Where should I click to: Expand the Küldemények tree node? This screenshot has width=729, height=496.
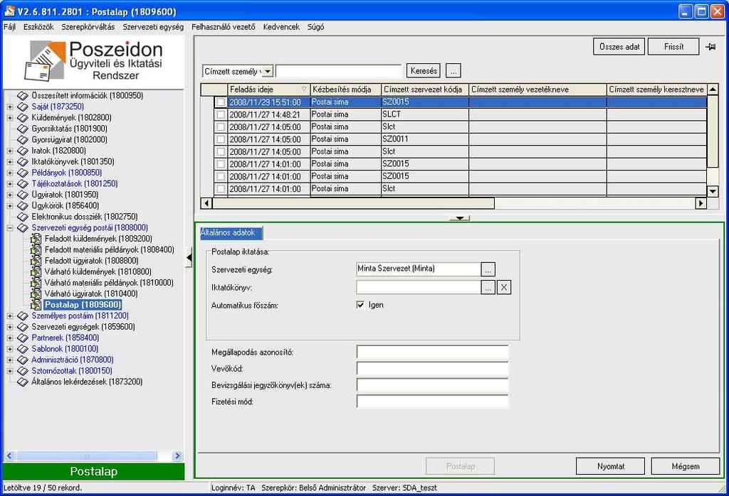[x=10, y=118]
